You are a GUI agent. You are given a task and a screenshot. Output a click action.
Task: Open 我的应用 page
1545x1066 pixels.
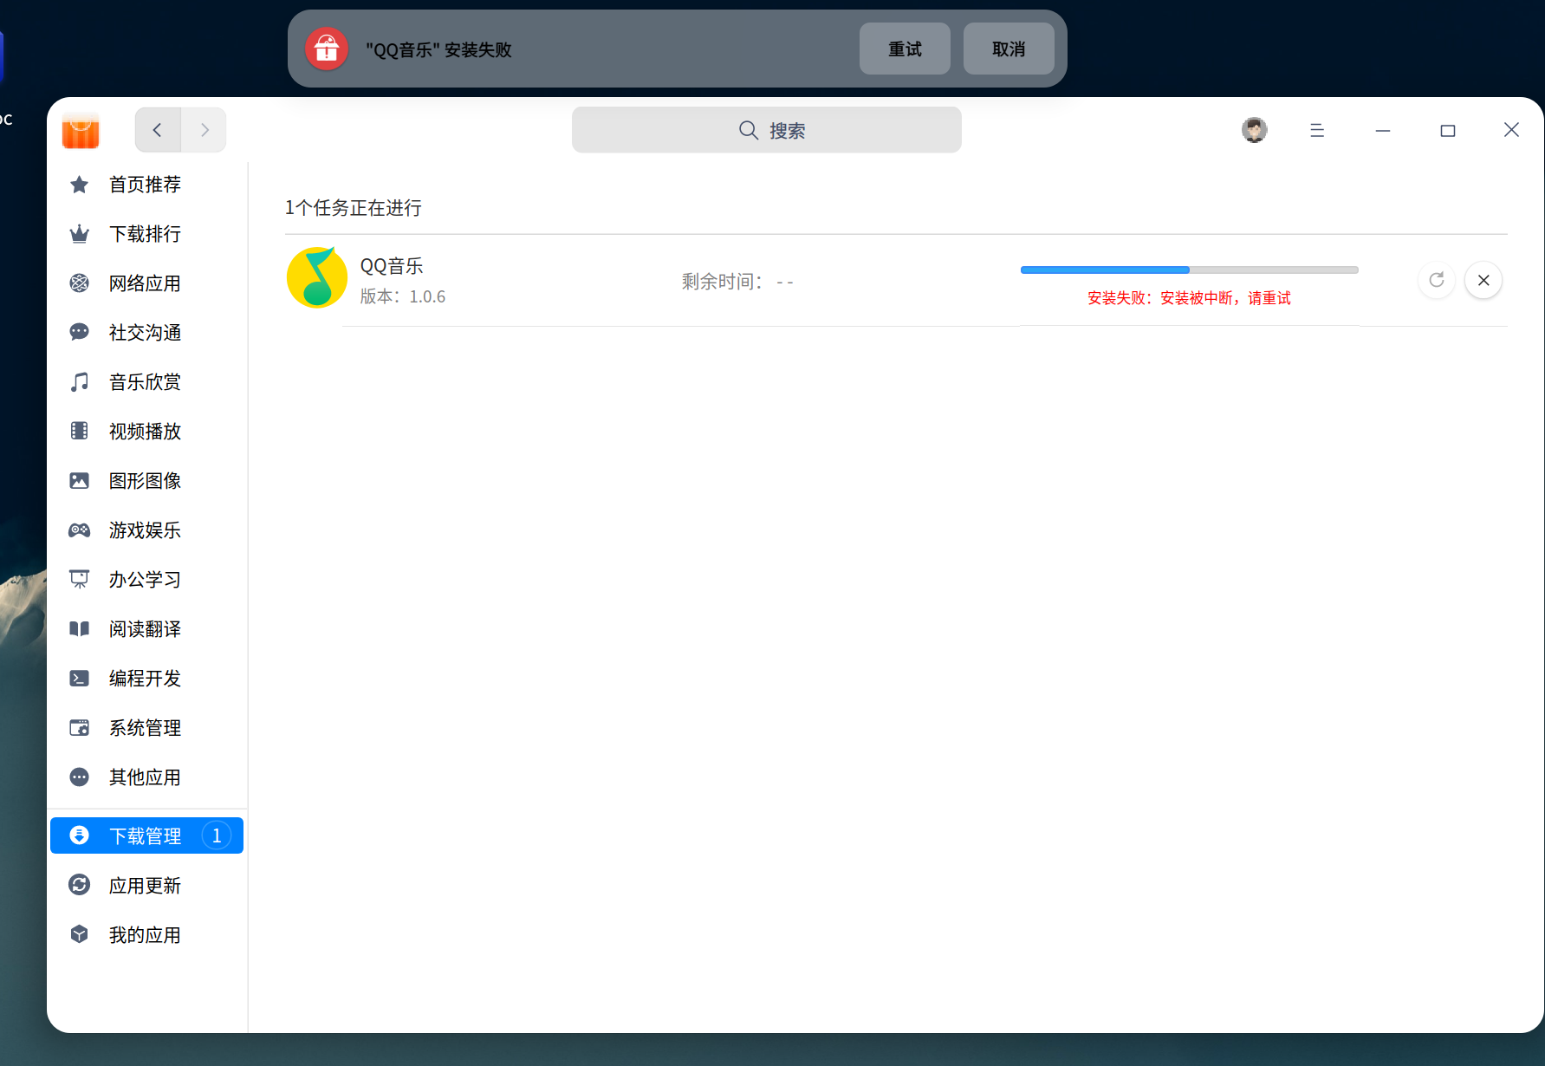pos(147,934)
